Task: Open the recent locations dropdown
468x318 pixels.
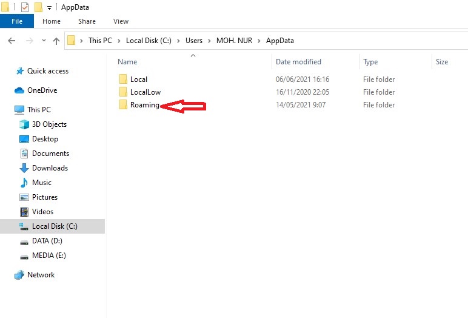Action: [x=44, y=40]
